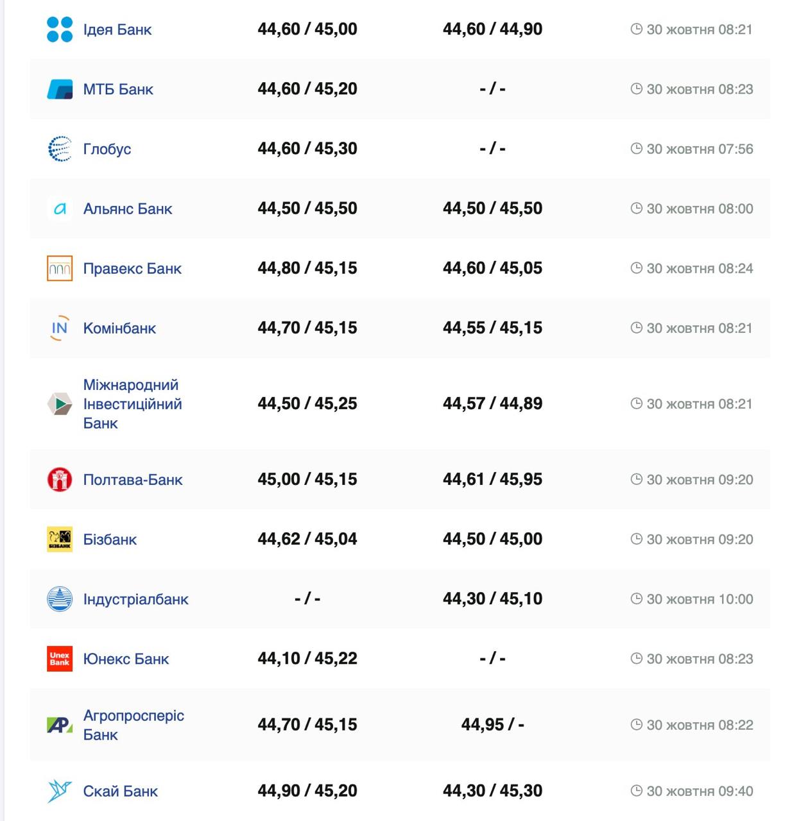Click the Агропросперіс Банк AP logo

click(60, 725)
